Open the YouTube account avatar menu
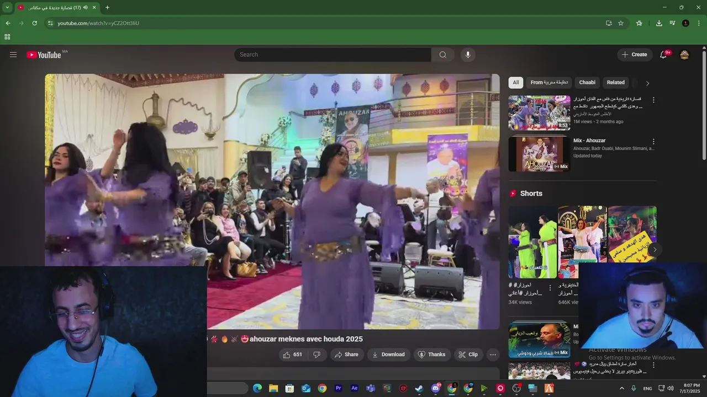 684,55
